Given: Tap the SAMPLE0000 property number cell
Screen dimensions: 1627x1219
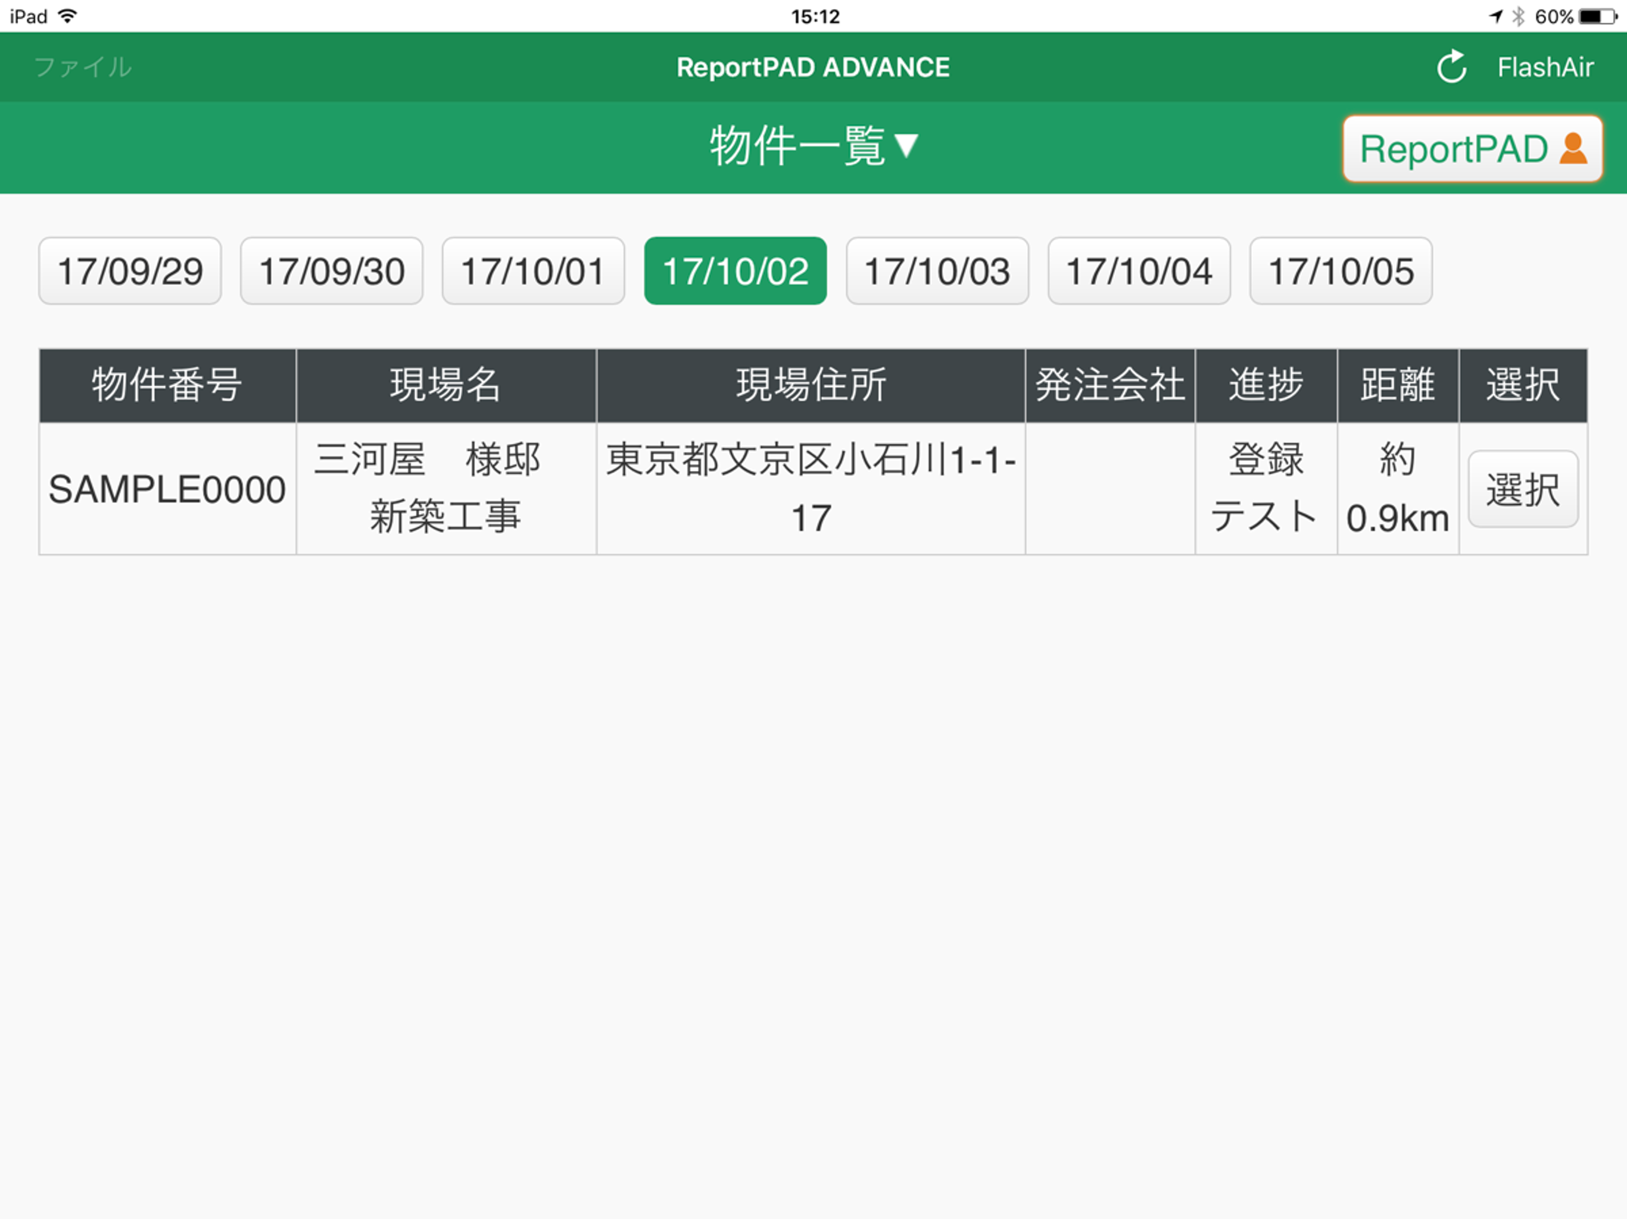Looking at the screenshot, I should 168,489.
